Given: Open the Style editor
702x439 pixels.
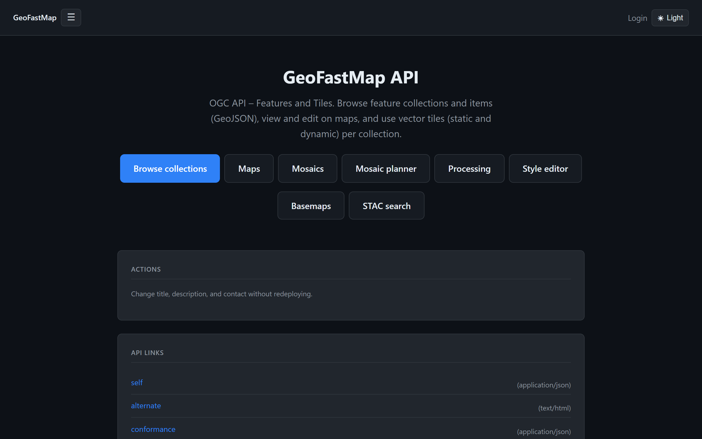Looking at the screenshot, I should coord(545,168).
